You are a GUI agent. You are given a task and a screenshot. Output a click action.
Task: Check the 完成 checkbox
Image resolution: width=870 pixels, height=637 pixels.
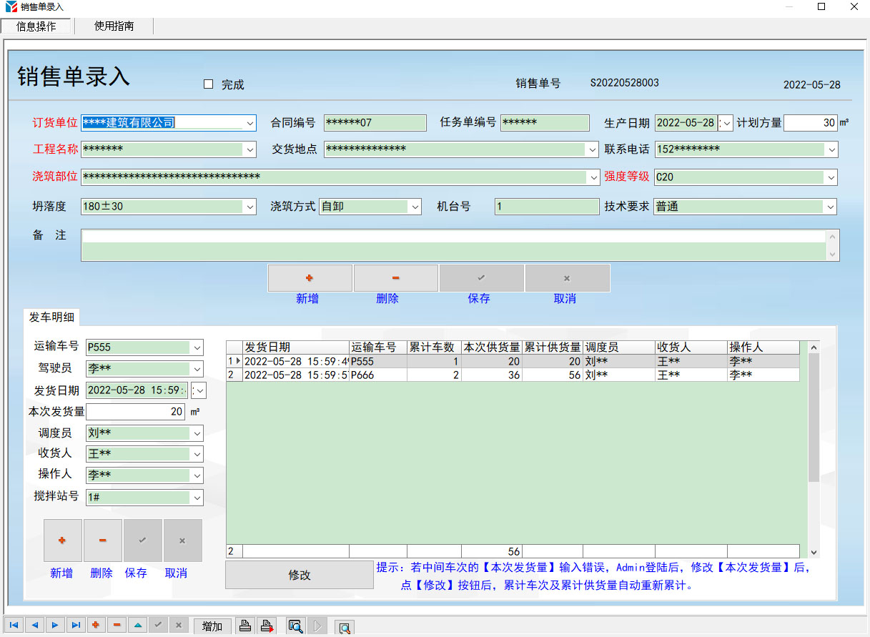click(209, 84)
